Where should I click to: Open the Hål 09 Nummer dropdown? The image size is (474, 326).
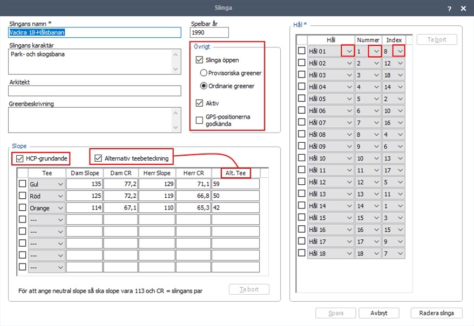tap(376, 147)
